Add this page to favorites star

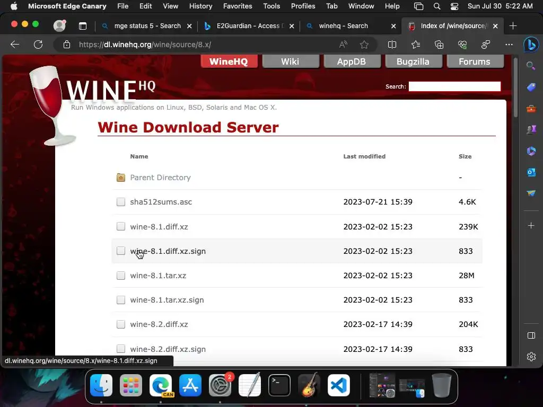pos(364,45)
